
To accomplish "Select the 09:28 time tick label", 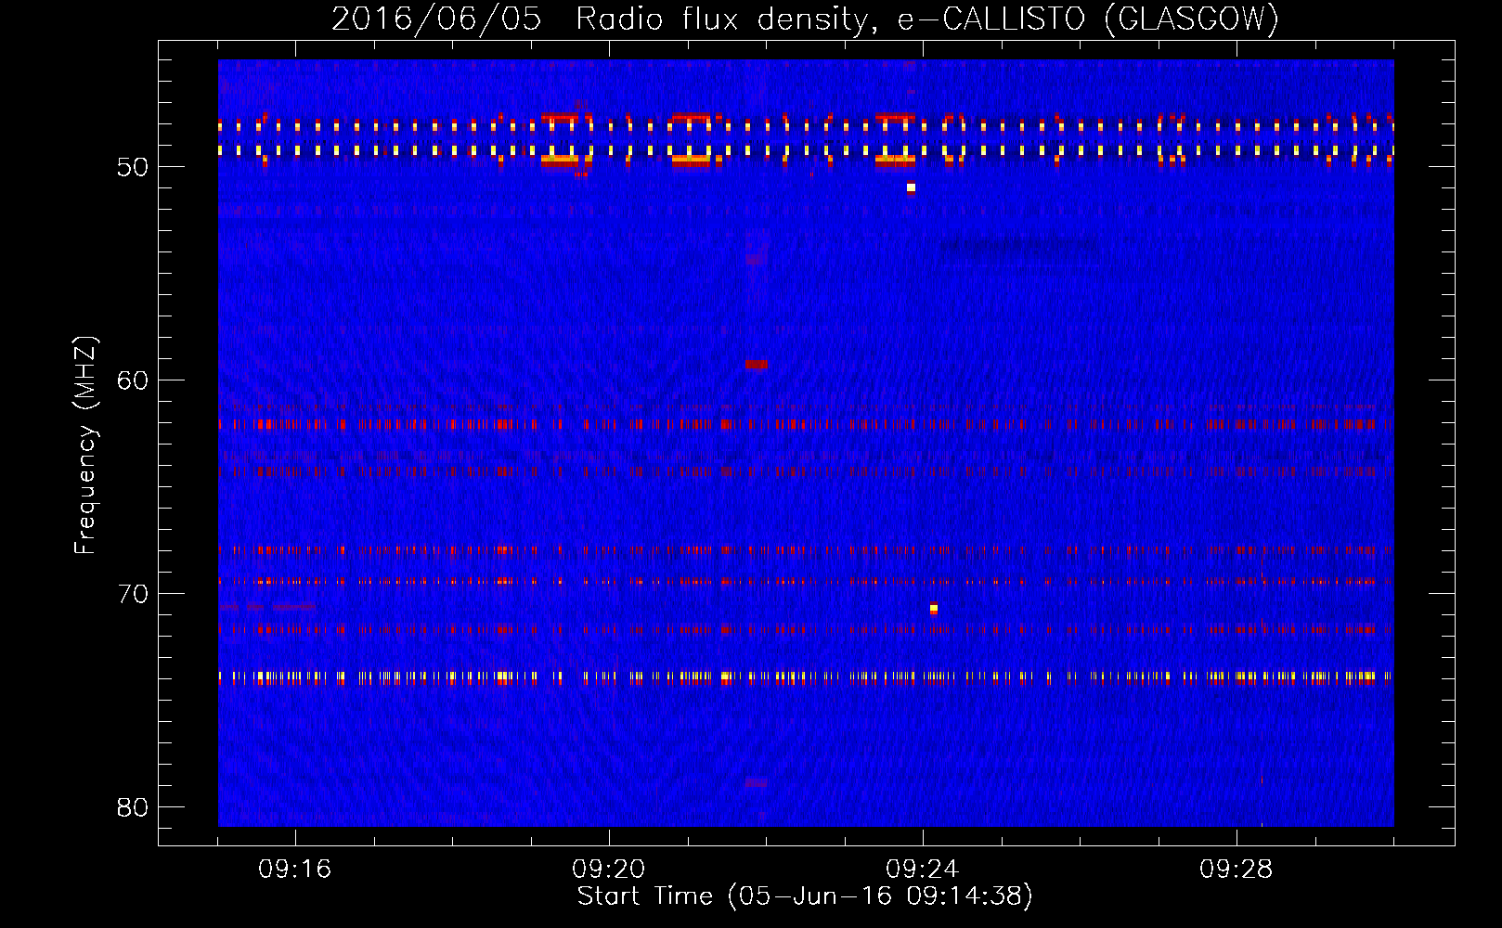I will tap(1236, 870).
